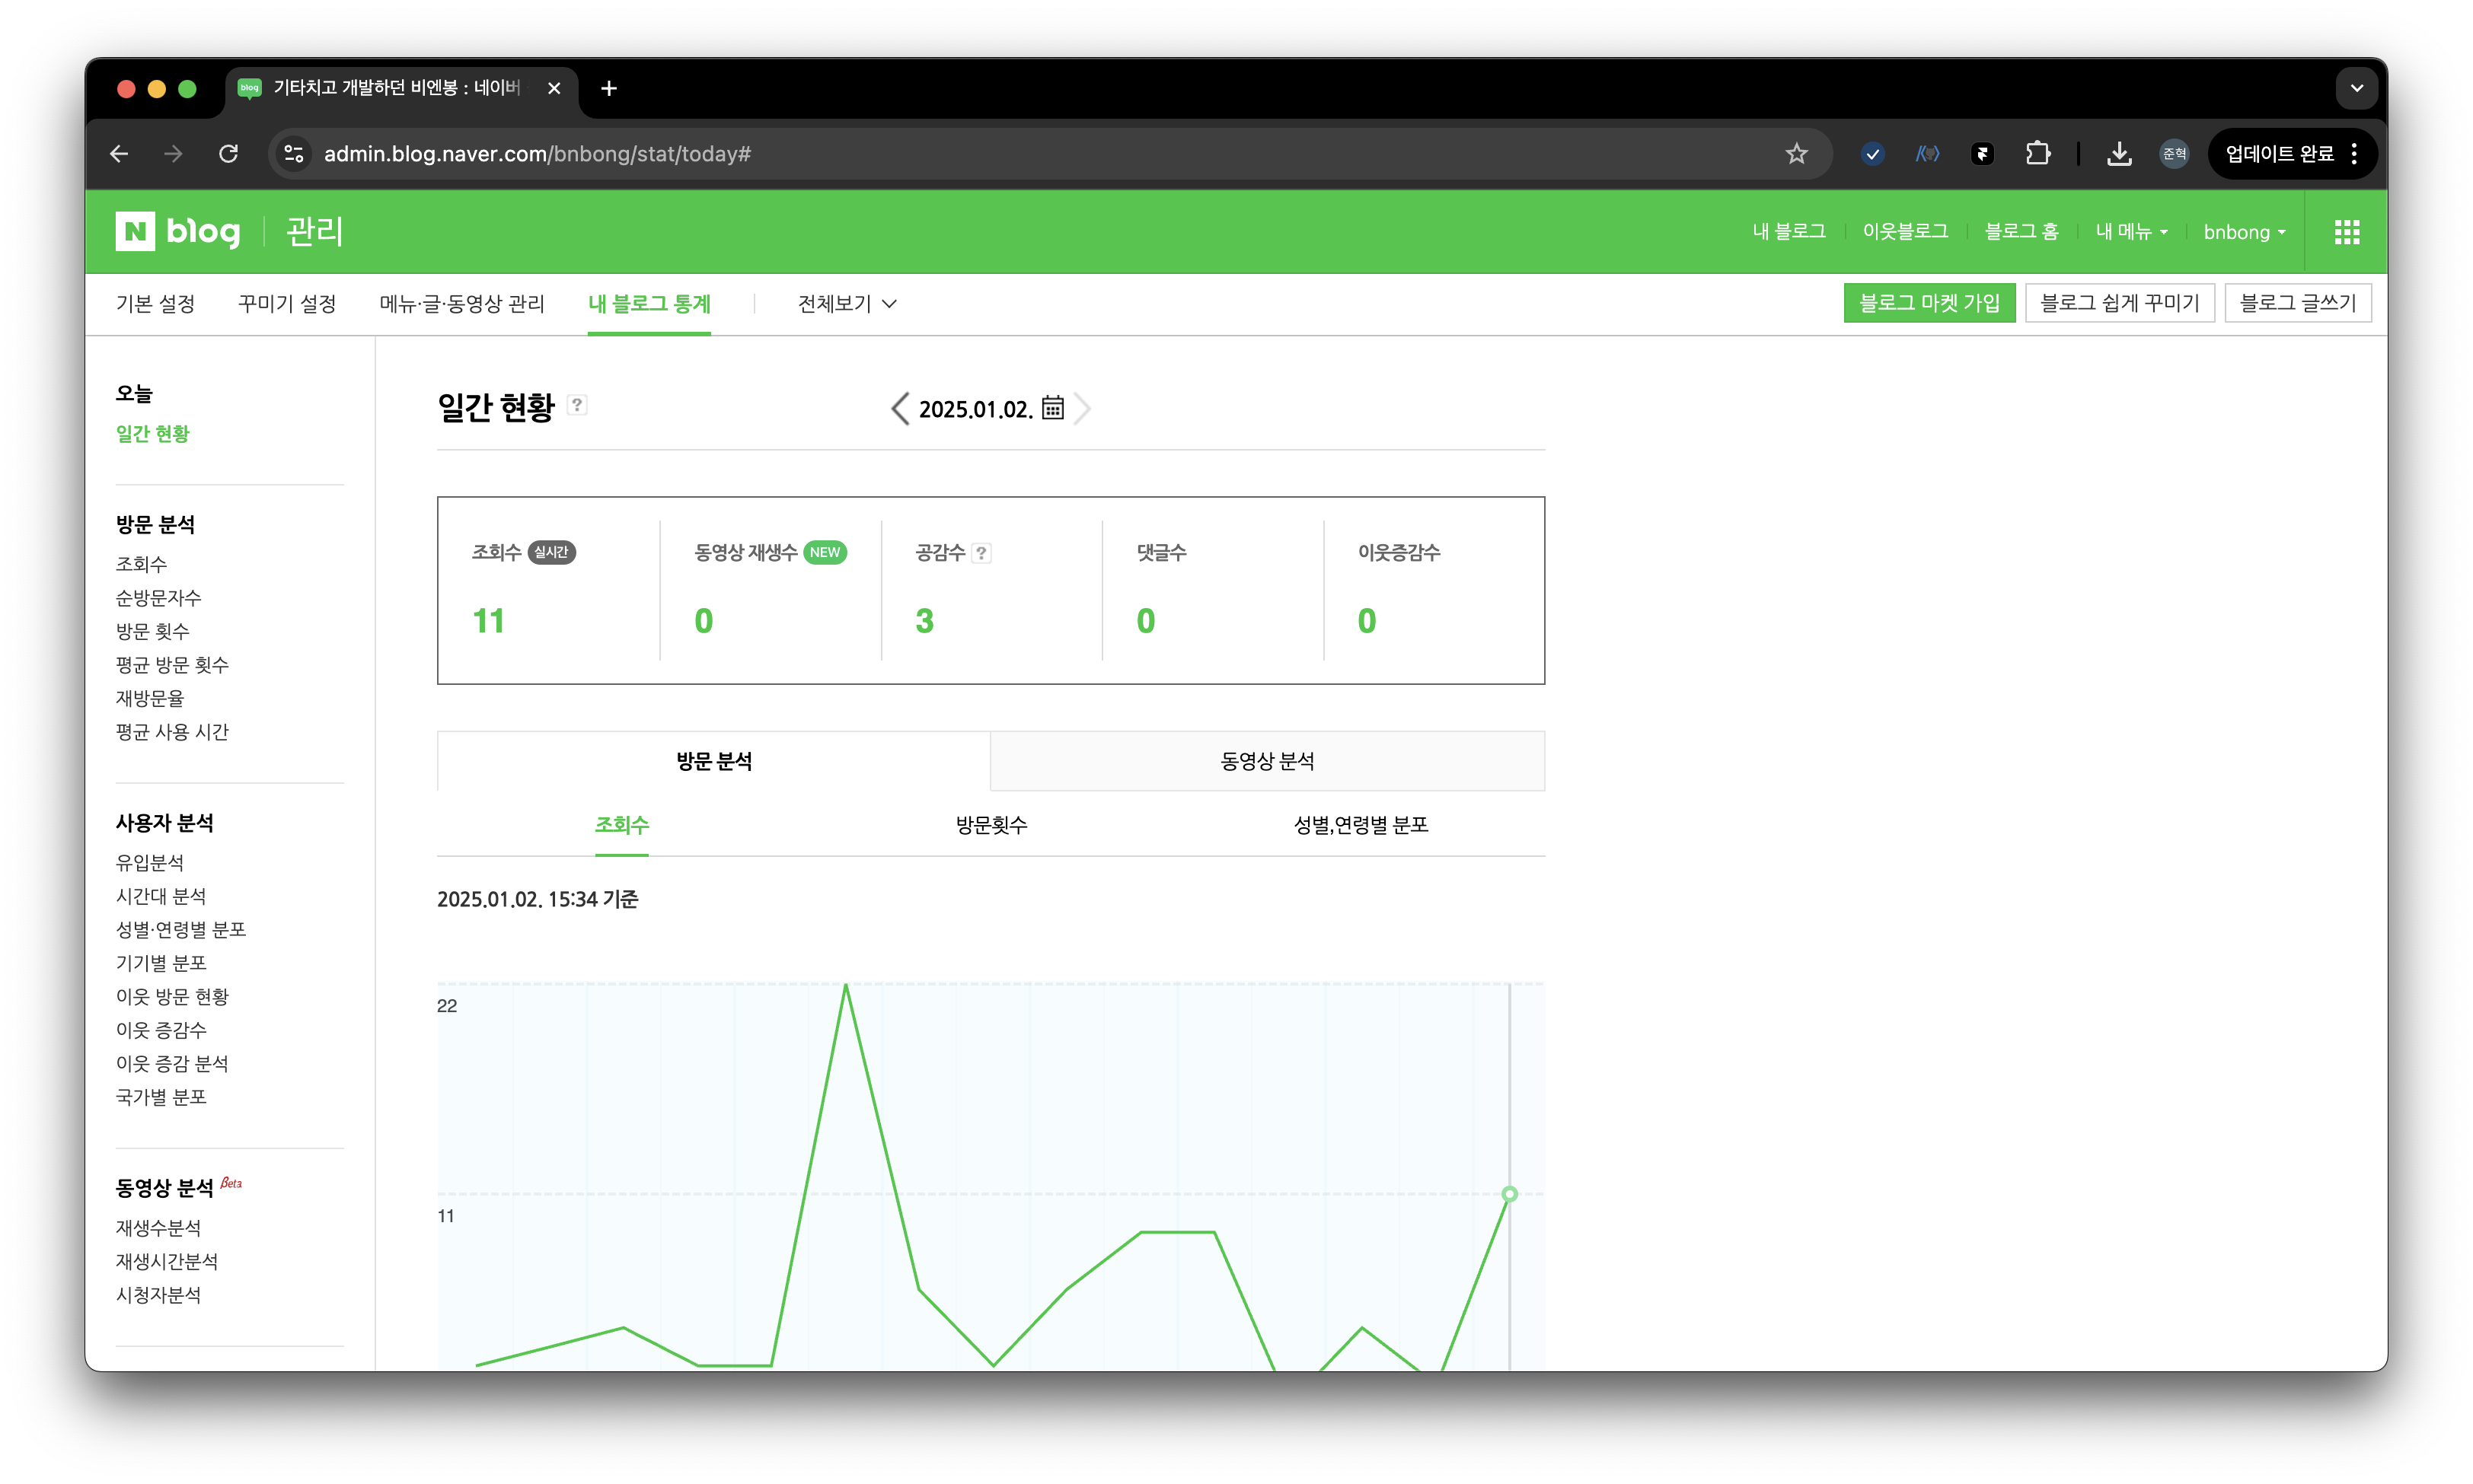Open the bnbong account dropdown
This screenshot has height=1484, width=2473.
coord(2245,232)
